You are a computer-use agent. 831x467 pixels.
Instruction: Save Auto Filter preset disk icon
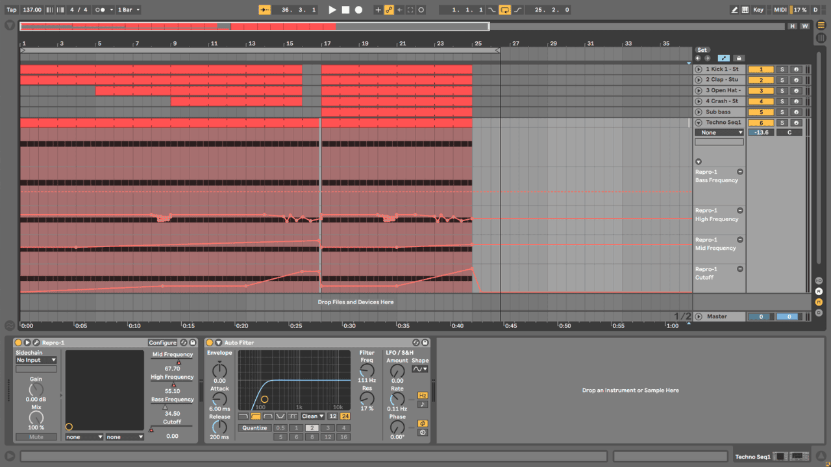tap(425, 342)
